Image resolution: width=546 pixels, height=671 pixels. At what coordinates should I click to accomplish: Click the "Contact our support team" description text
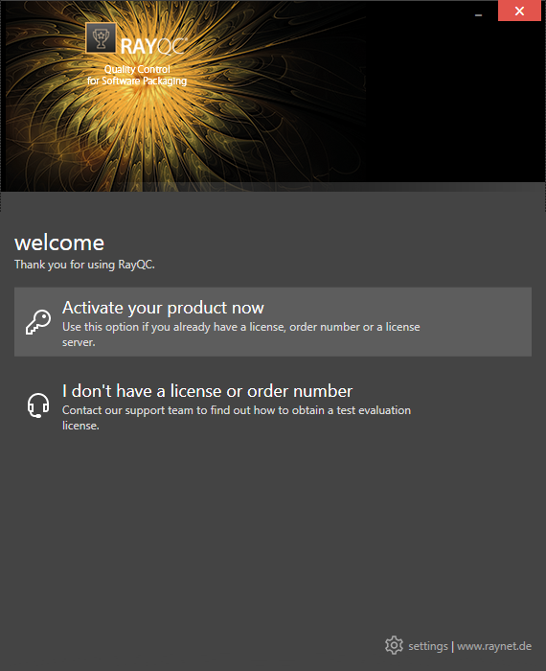pyautogui.click(x=237, y=418)
